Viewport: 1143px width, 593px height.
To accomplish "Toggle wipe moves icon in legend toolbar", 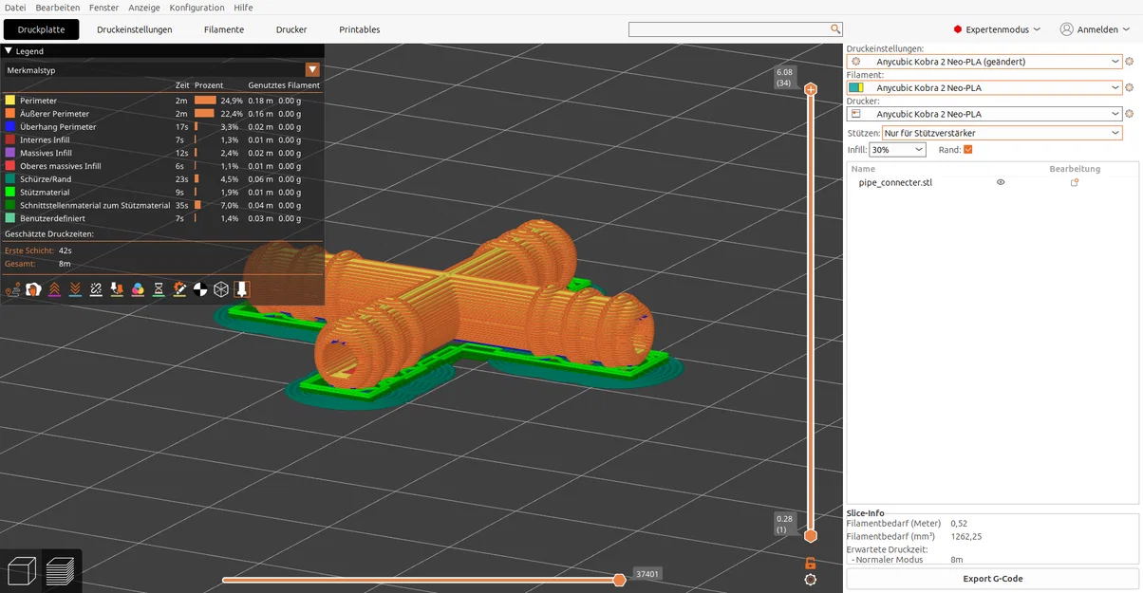I will click(33, 289).
